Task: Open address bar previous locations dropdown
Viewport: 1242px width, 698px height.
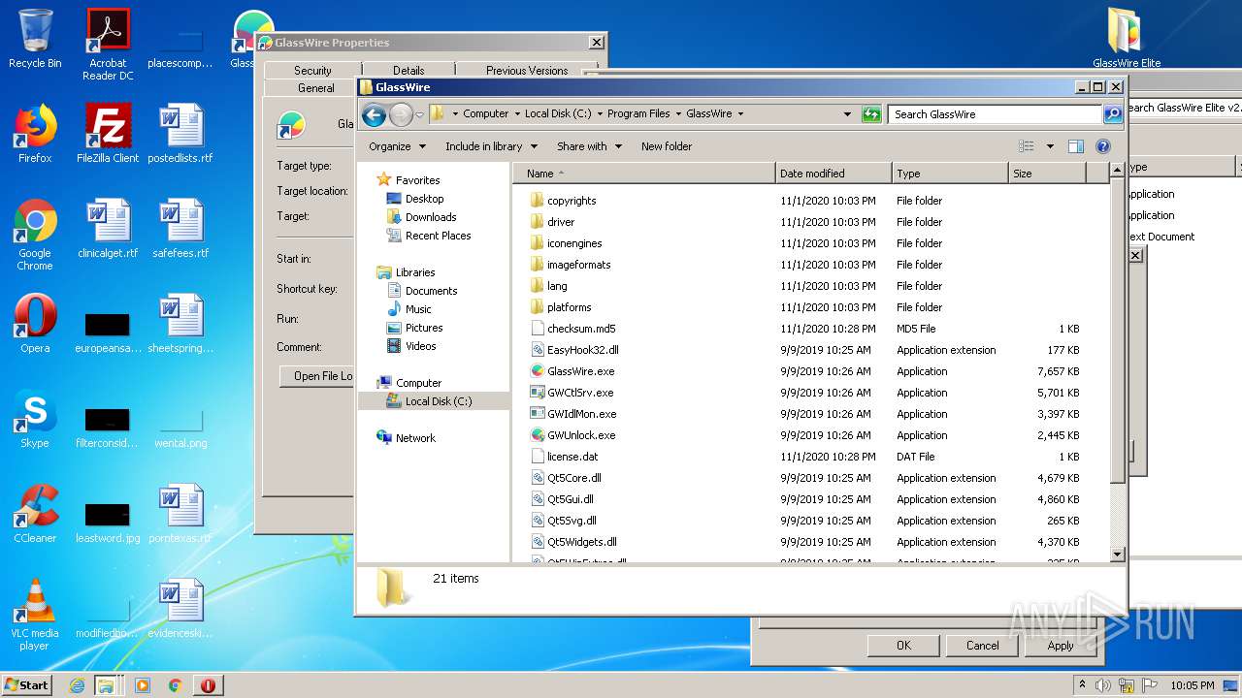Action: click(x=848, y=114)
